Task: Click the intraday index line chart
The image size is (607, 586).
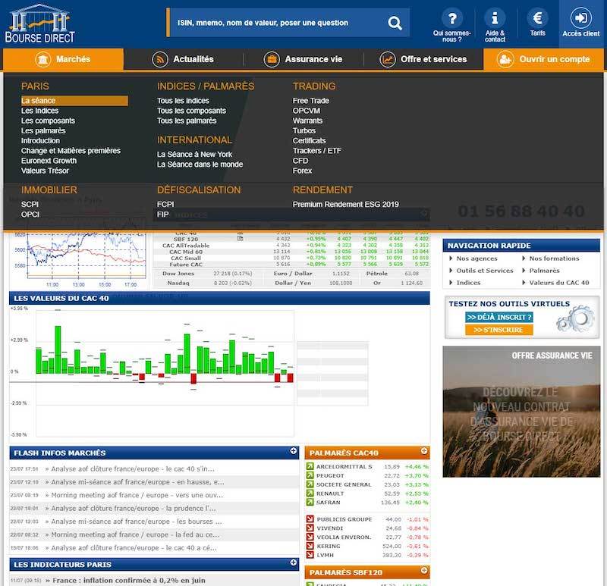Action: tap(86, 255)
